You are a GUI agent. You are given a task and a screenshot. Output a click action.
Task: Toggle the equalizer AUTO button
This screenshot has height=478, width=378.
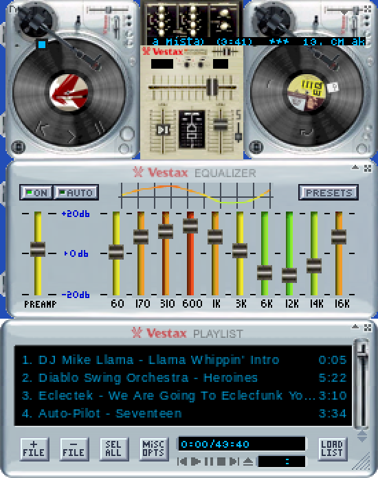[76, 193]
